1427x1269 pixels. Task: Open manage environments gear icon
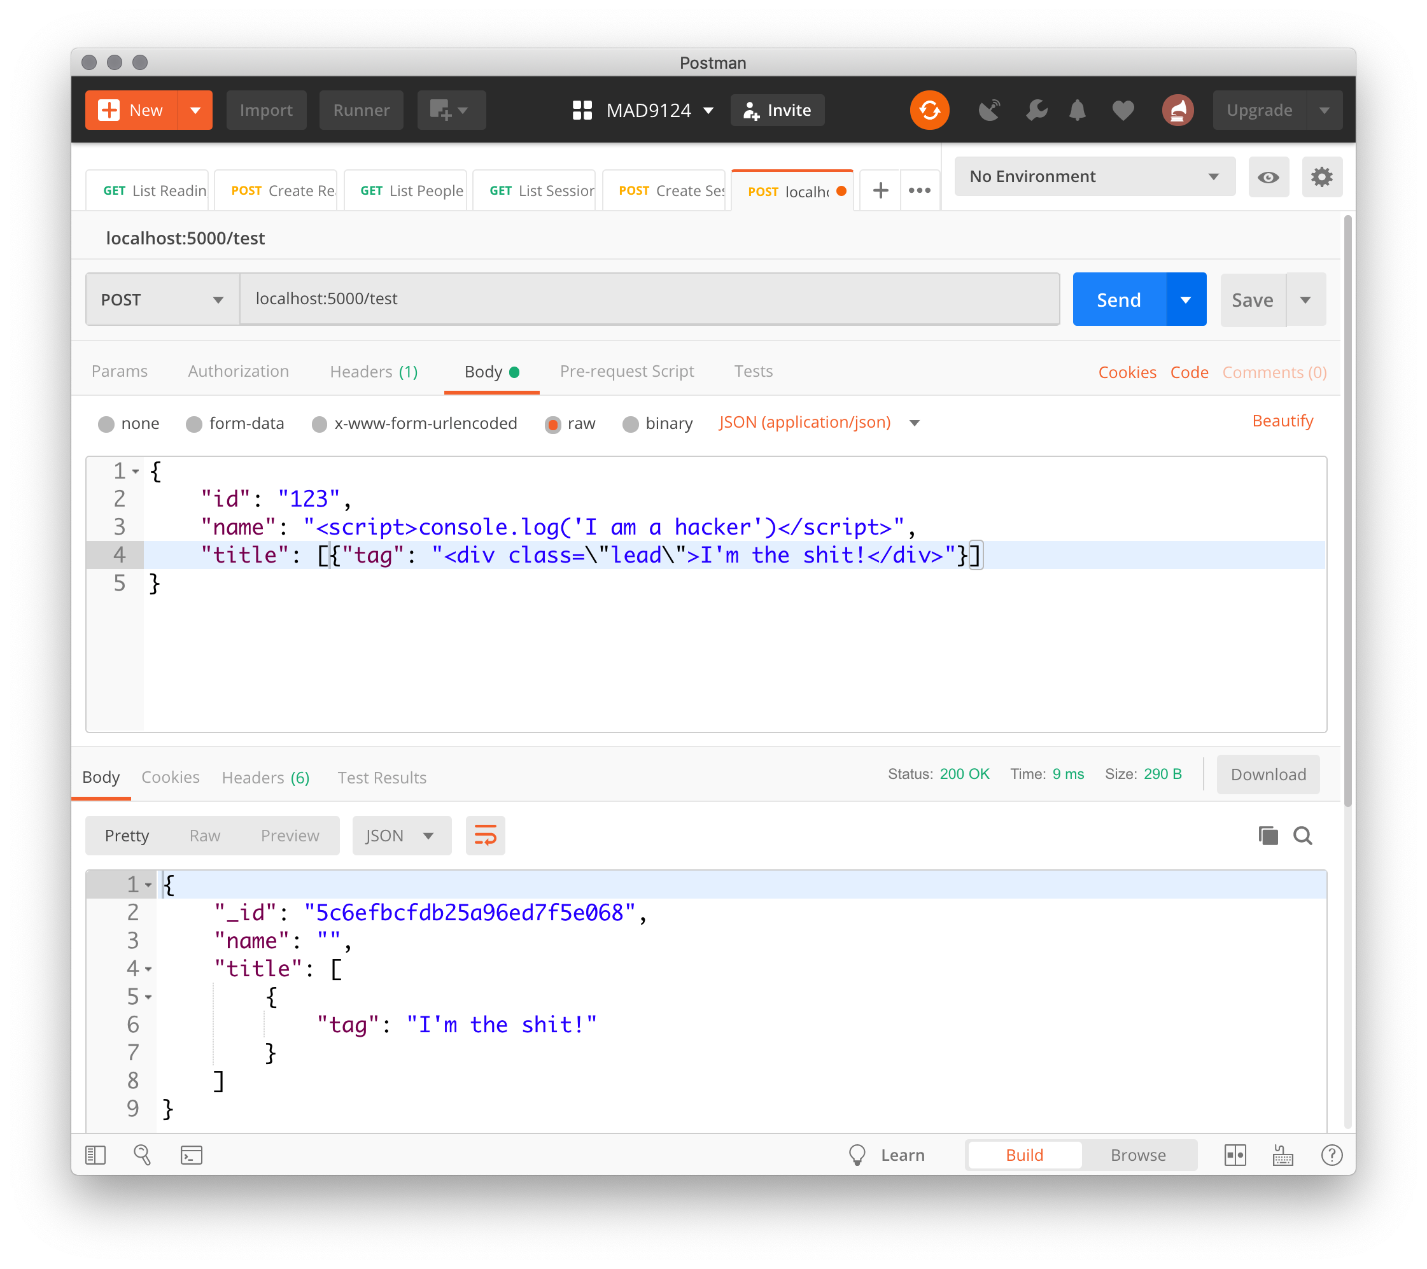[x=1321, y=178]
